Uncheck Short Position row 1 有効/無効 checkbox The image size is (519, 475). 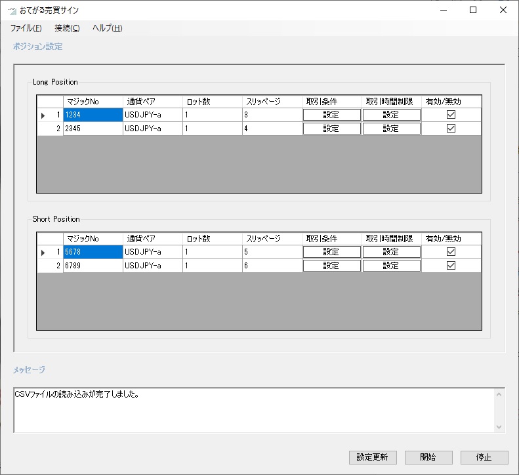(451, 252)
